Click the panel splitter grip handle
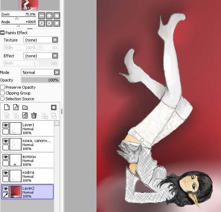The height and width of the screenshot is (212, 221). [x=62, y=111]
